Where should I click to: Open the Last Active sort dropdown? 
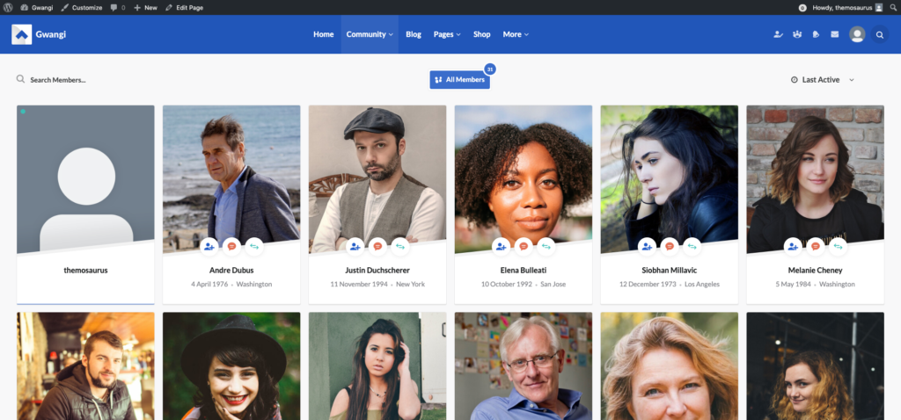click(823, 80)
